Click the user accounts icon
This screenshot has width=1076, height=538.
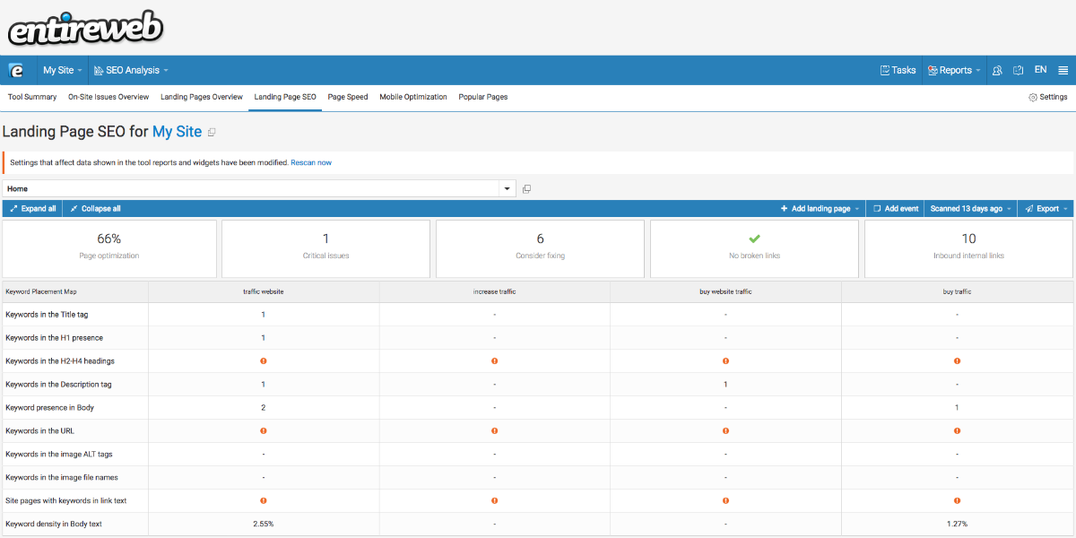pyautogui.click(x=997, y=70)
